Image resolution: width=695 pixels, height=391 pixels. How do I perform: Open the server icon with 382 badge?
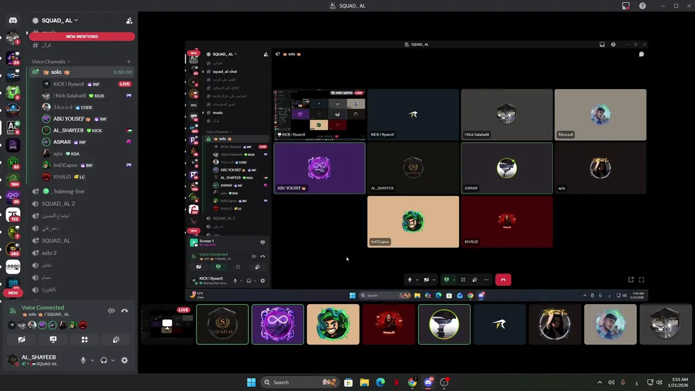13,249
